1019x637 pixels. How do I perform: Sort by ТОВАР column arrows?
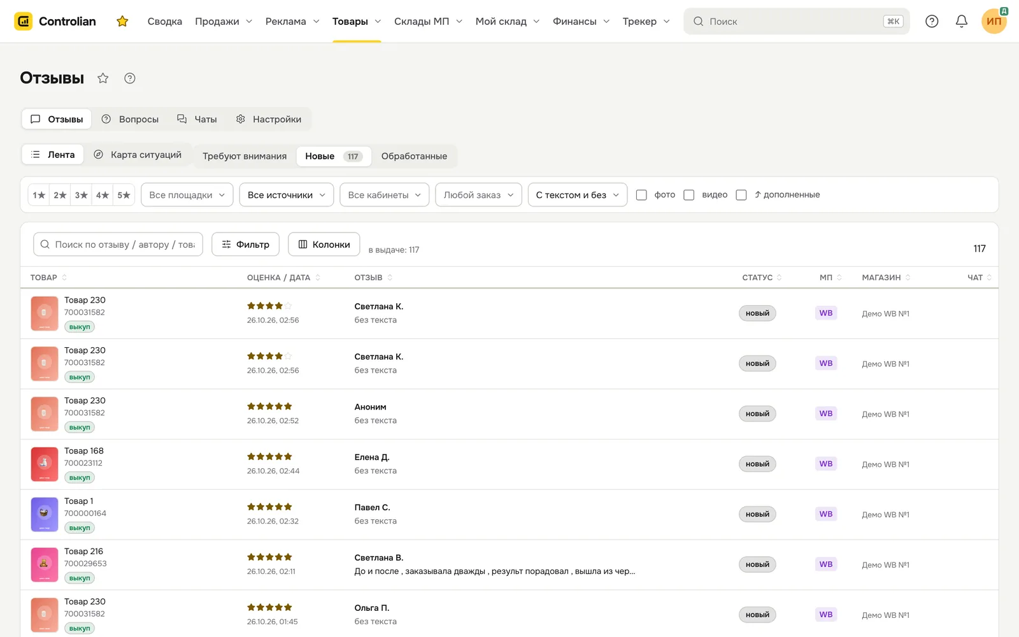click(64, 278)
